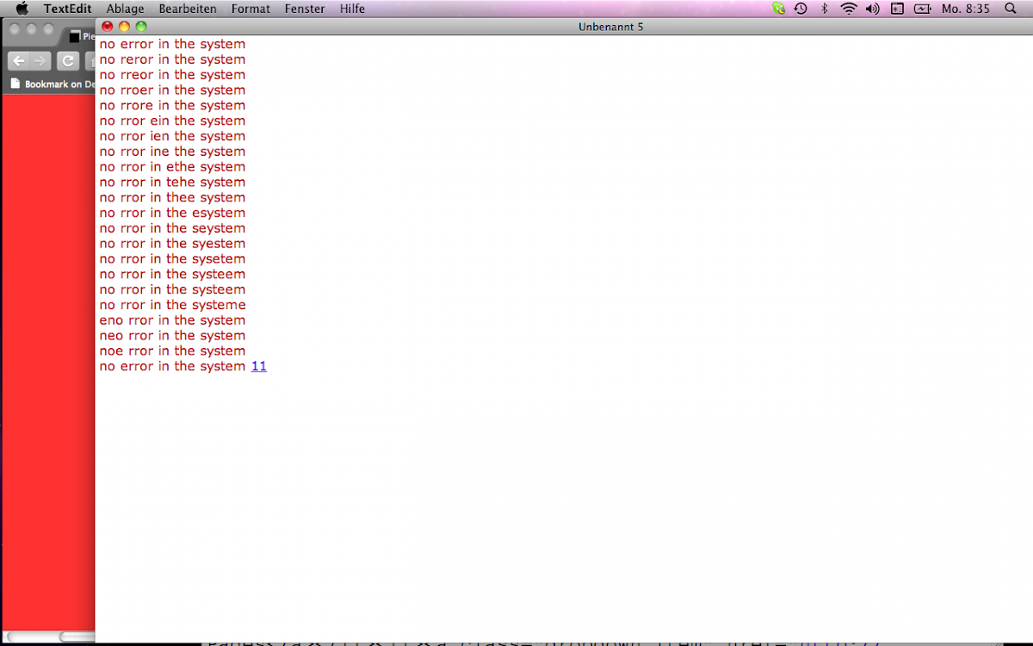Screen dimensions: 1033x646
Task: Zoom the Unbenannt 5 window with green button
Action: point(141,27)
